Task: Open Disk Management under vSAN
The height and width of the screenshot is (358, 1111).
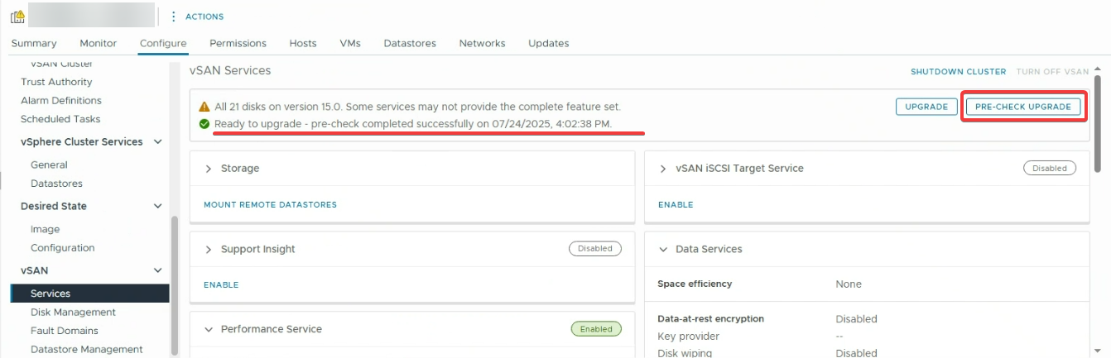Action: pyautogui.click(x=73, y=313)
